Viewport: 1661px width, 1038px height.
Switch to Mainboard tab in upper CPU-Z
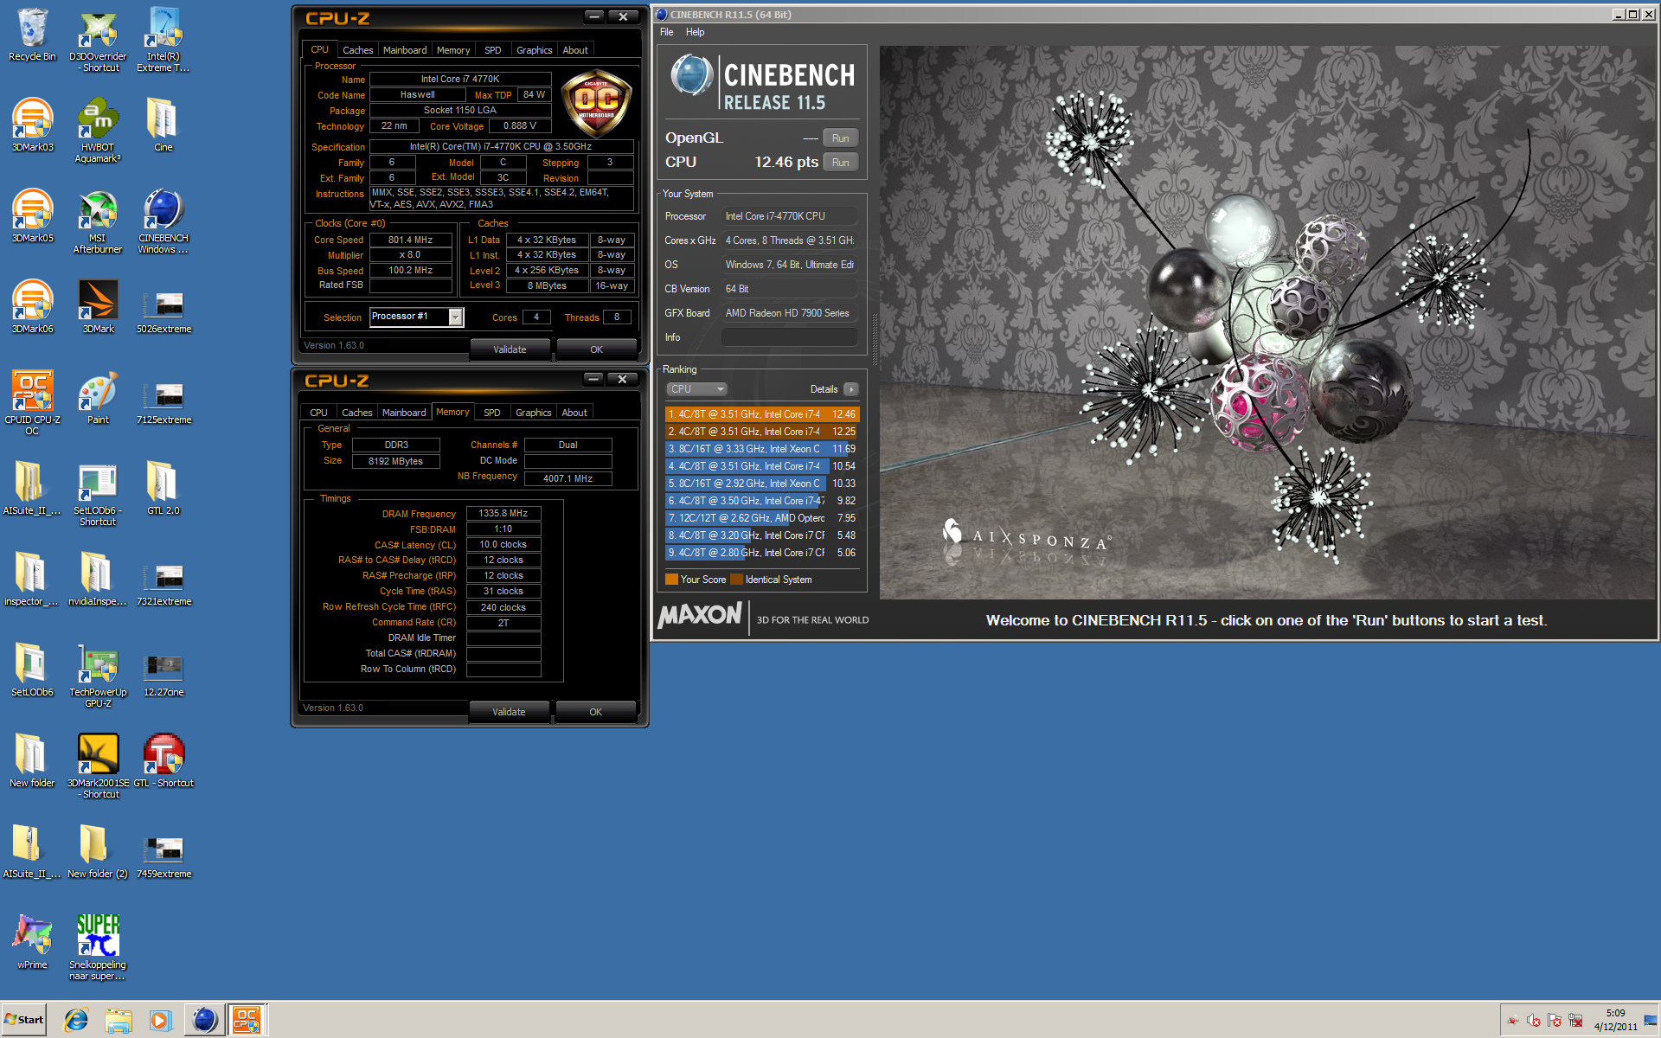click(405, 50)
